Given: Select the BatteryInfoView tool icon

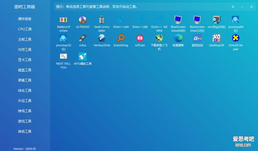Looking at the screenshot, I should 64,20.
